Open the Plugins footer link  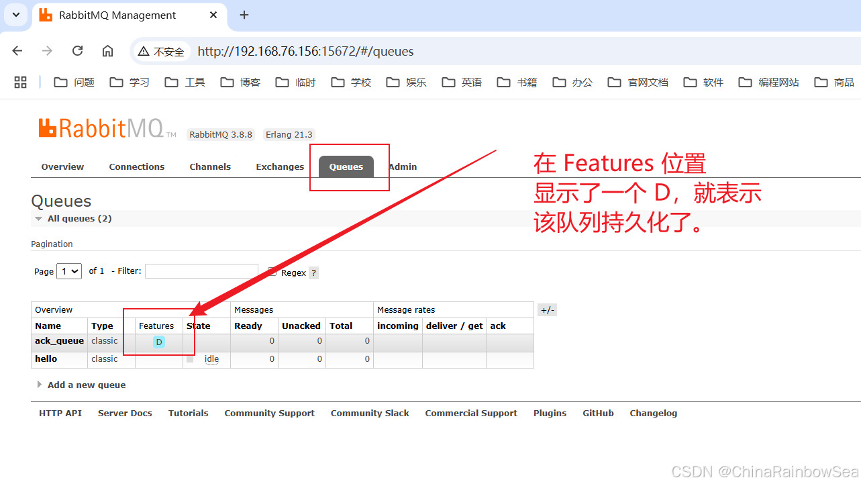point(550,413)
